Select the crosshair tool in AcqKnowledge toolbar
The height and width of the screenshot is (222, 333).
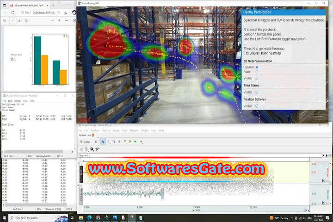click(x=119, y=142)
